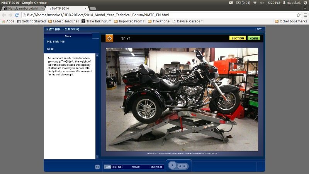The width and height of the screenshot is (309, 174).
Task: Open Trike Talk Forum bookmark
Action: click(x=97, y=21)
